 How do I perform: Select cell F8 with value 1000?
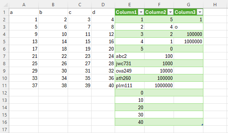click(x=159, y=63)
